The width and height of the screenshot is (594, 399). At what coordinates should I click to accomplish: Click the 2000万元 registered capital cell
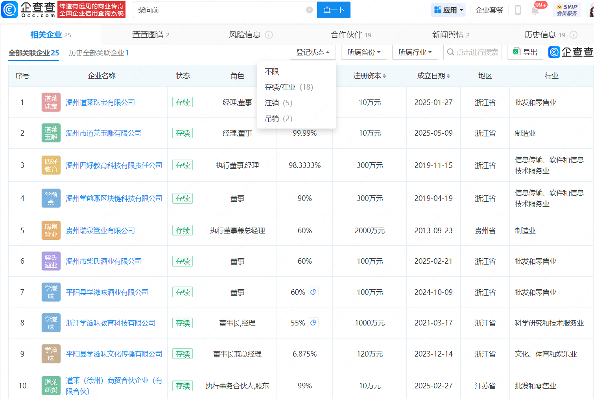tap(370, 230)
